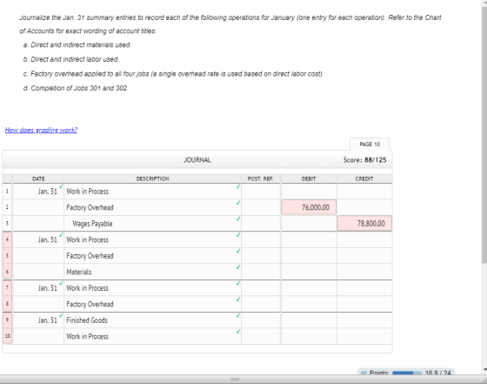This screenshot has width=487, height=384.
Task: Click the debit cell for row 7 Work in Process
Action: tap(309, 288)
